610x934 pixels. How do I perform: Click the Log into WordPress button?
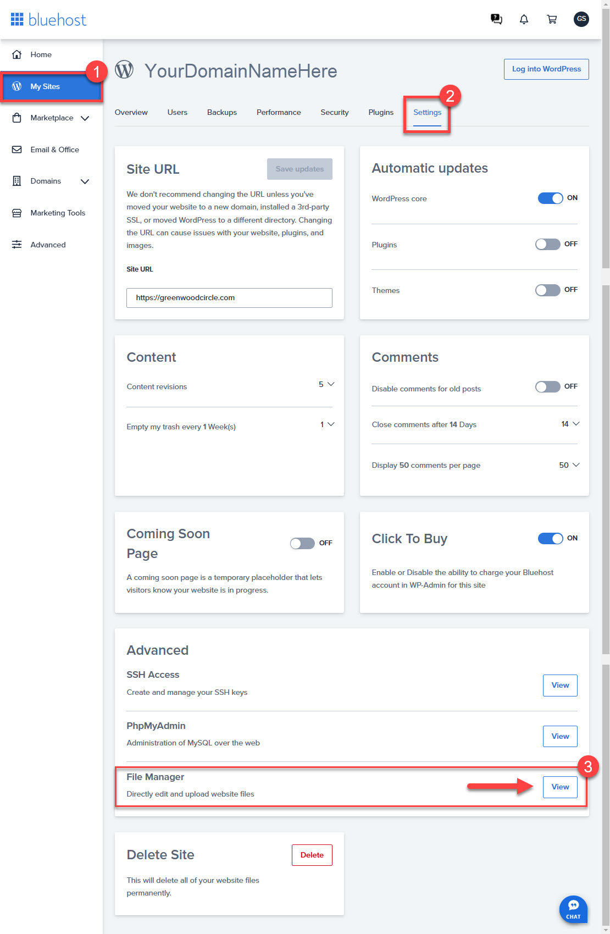coord(546,69)
